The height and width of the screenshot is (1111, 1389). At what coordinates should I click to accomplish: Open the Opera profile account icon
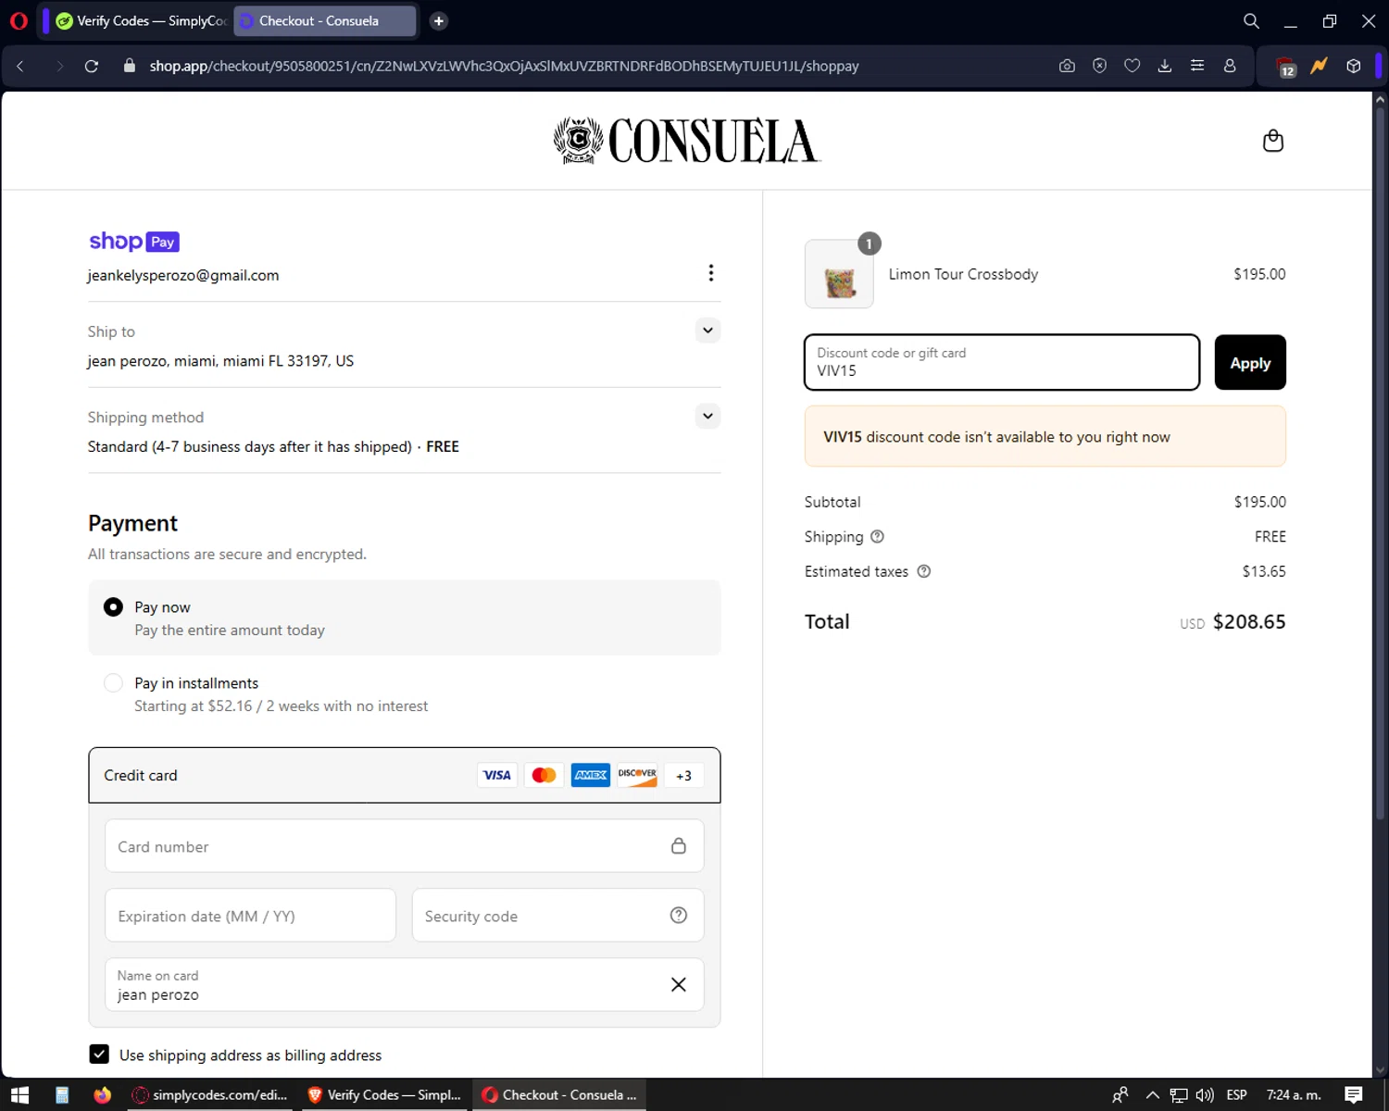1230,66
